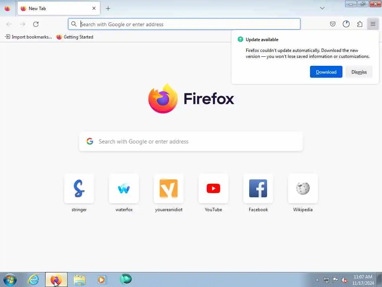Open the Windows Start menu
Viewport: 382px width, 287px height.
pyautogui.click(x=10, y=280)
